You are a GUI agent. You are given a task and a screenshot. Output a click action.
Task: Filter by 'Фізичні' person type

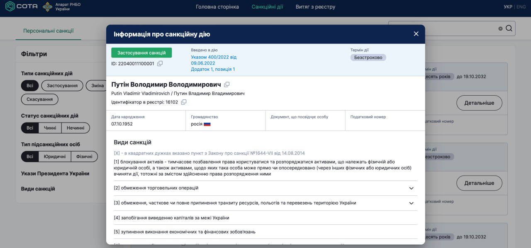click(84, 157)
